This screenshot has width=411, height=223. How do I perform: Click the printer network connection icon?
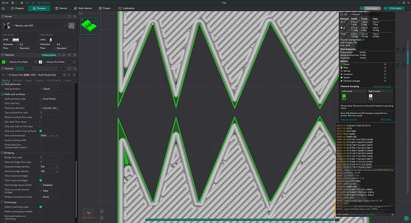71,26
